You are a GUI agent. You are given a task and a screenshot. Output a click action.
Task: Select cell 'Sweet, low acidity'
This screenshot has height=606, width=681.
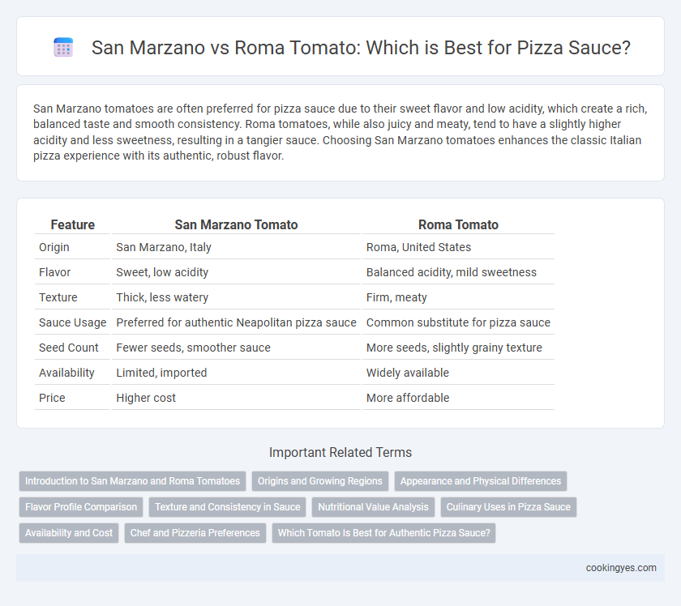(x=236, y=272)
